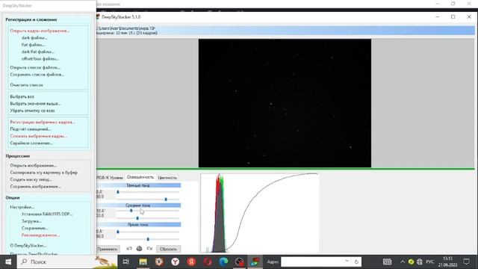478x269 pixels.
Task: Open File Explorer from the taskbar
Action: (x=143, y=262)
